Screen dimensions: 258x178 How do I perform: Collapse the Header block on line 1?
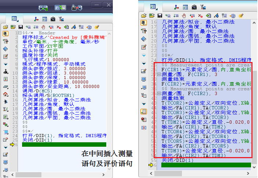coord(19,33)
